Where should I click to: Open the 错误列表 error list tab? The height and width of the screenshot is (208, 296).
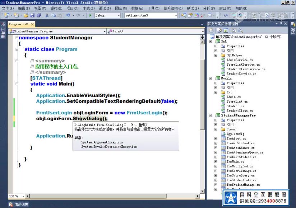tap(19, 204)
